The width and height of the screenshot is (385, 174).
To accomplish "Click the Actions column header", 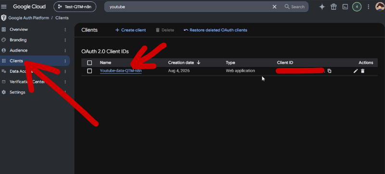I will coord(366,63).
